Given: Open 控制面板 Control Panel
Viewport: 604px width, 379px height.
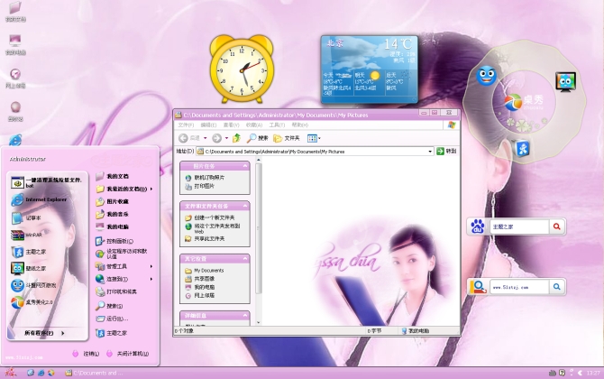Looking at the screenshot, I should coord(114,241).
